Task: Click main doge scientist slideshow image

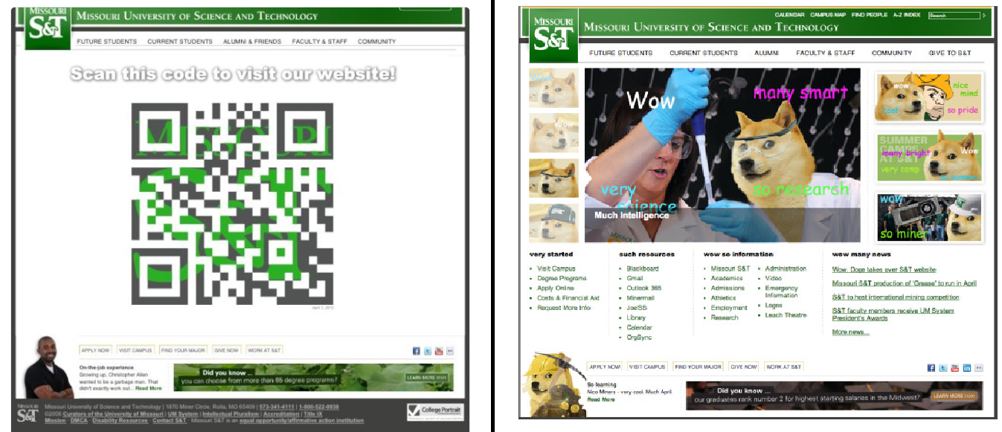Action: (722, 155)
